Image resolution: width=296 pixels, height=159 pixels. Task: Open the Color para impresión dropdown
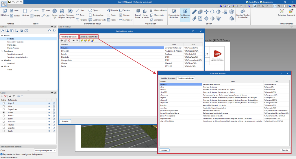[45, 150]
